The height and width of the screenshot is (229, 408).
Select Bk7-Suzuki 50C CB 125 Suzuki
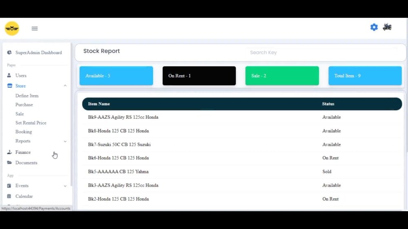pos(119,144)
